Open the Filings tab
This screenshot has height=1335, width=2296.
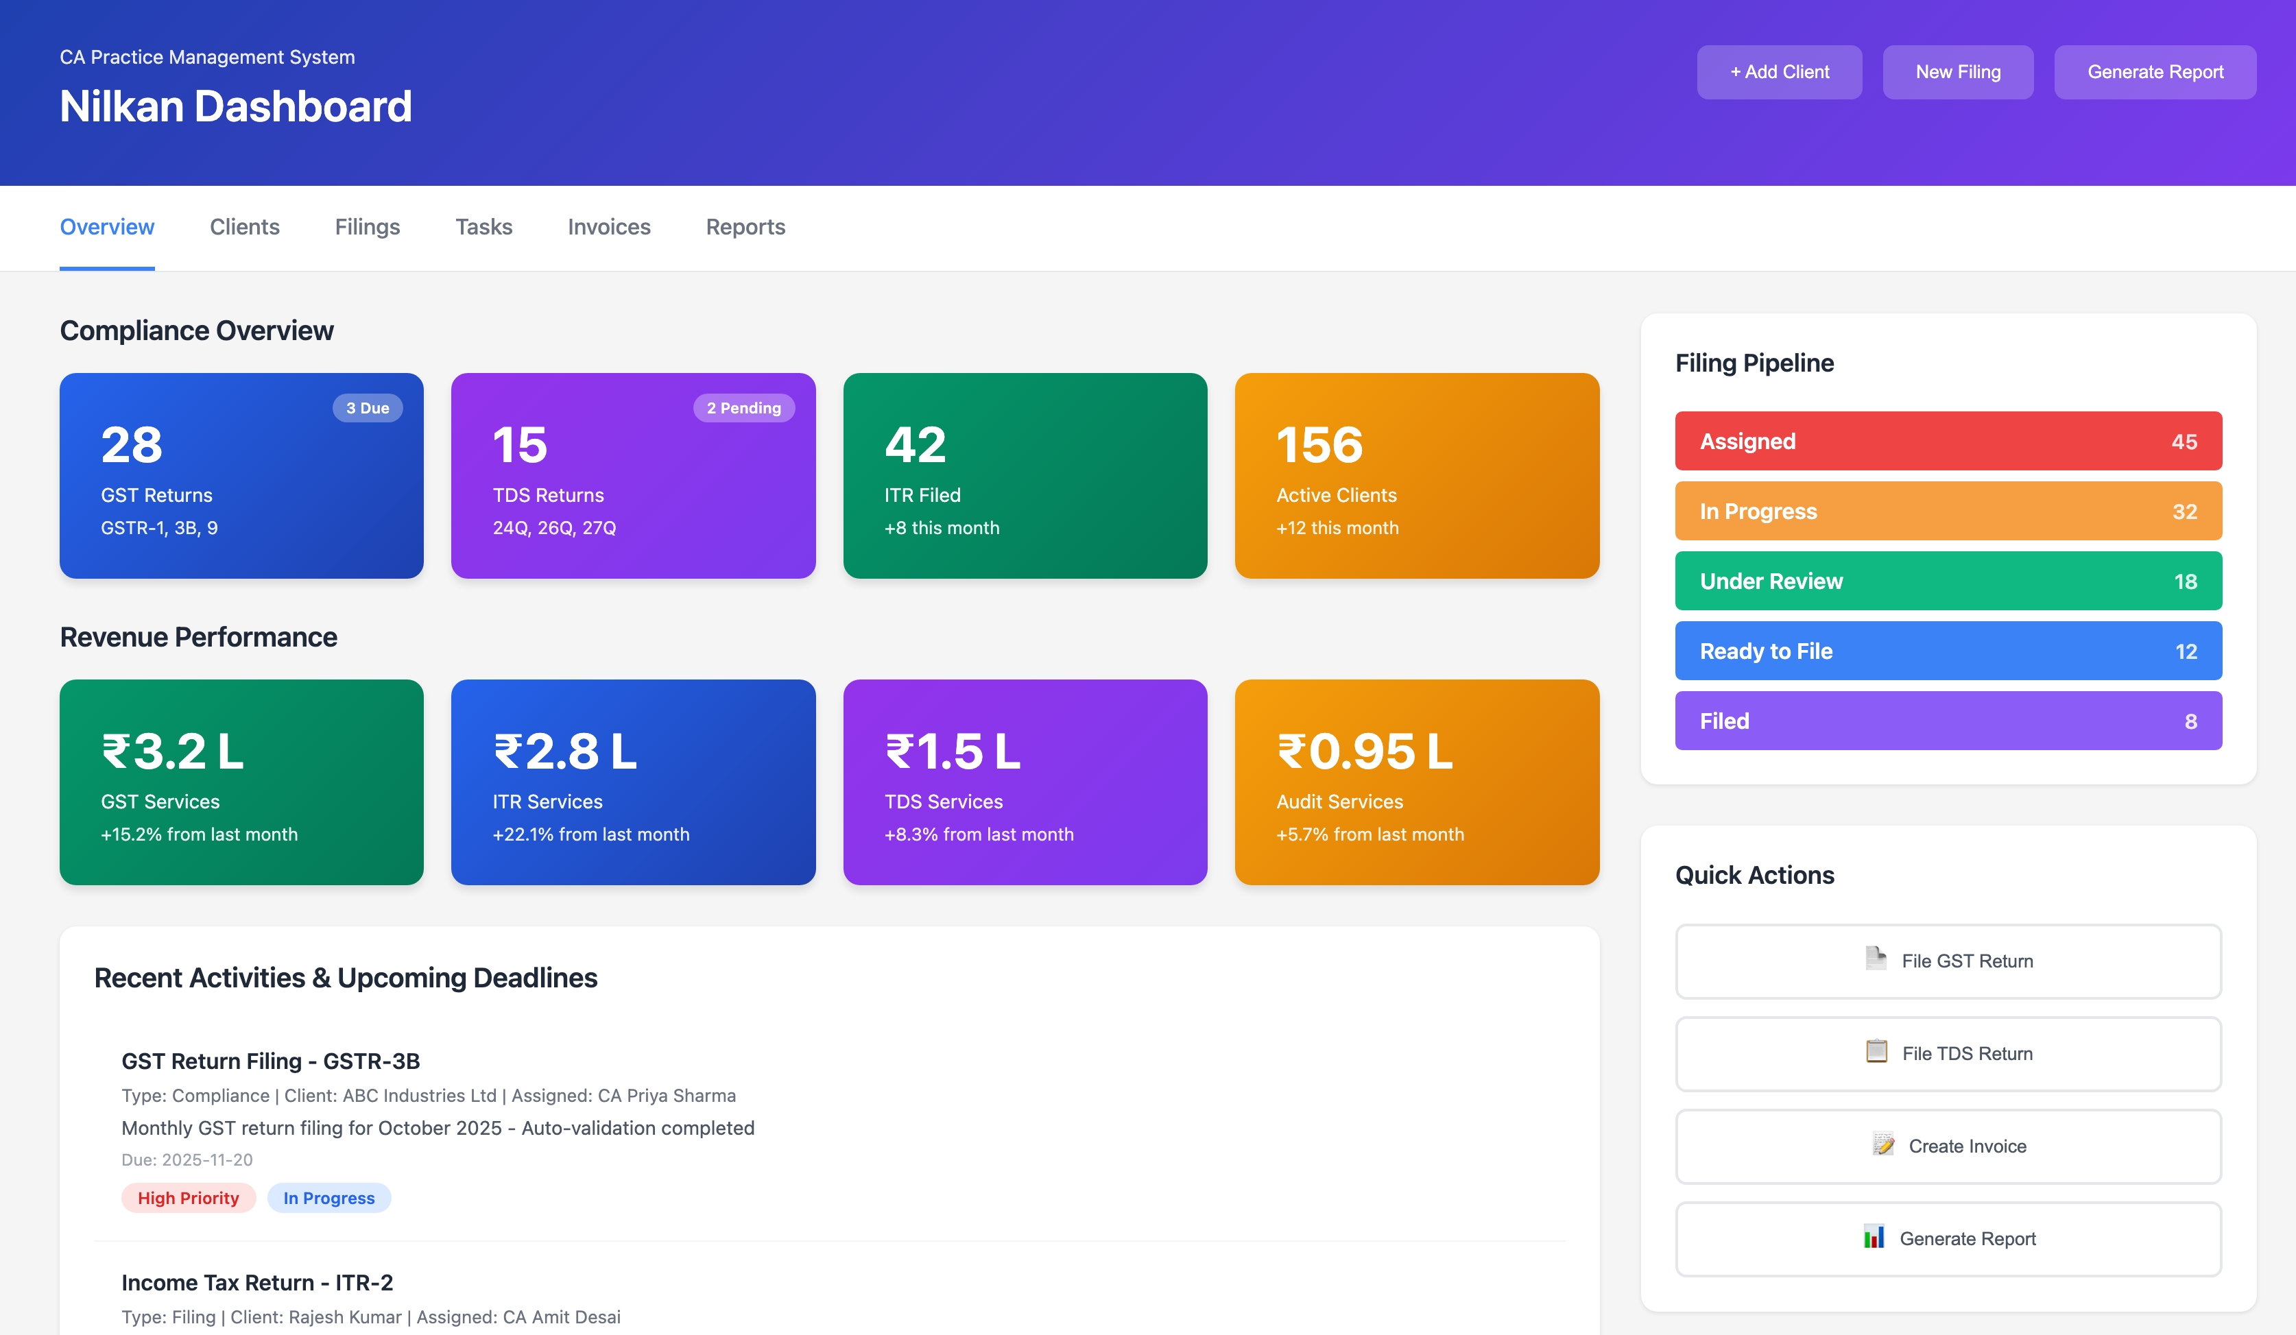367,227
